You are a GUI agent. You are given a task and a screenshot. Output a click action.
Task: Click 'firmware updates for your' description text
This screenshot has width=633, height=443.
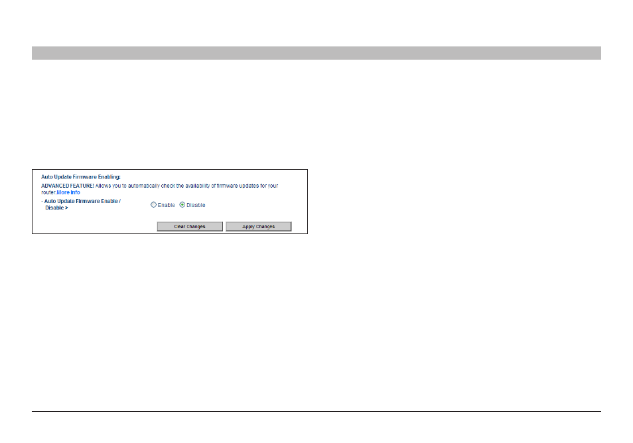248,186
